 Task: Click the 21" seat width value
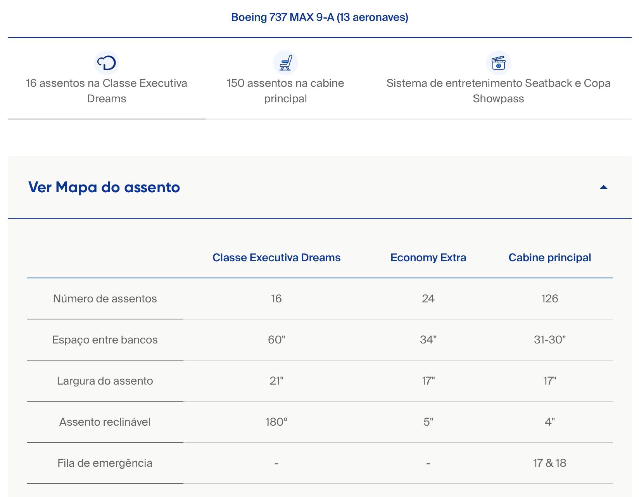pyautogui.click(x=276, y=381)
